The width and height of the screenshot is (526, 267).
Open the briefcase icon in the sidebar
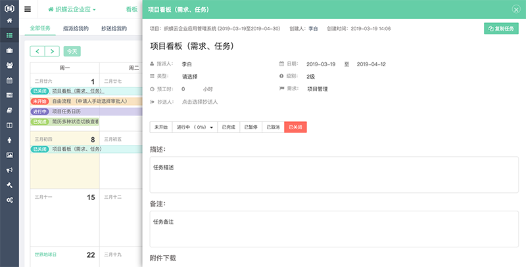9,51
